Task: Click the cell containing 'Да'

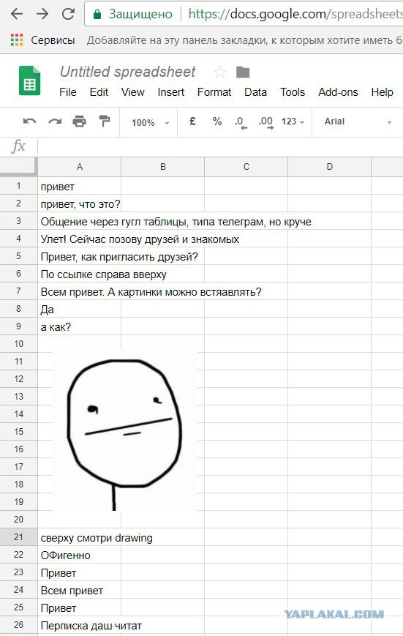Action: click(x=80, y=309)
